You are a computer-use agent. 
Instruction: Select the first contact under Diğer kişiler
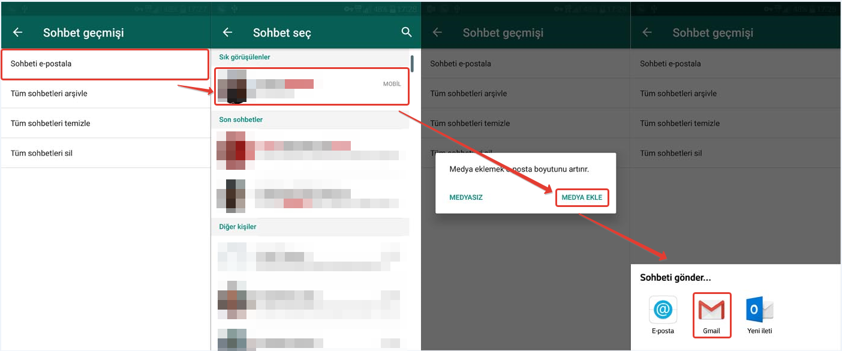[310, 257]
